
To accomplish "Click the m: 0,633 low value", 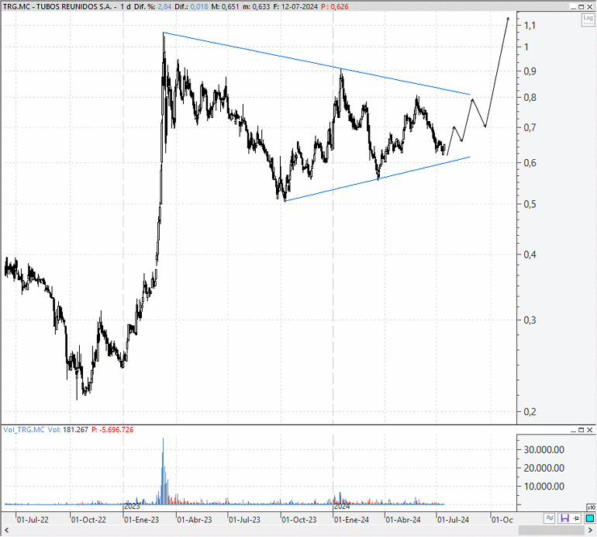I will [x=256, y=6].
